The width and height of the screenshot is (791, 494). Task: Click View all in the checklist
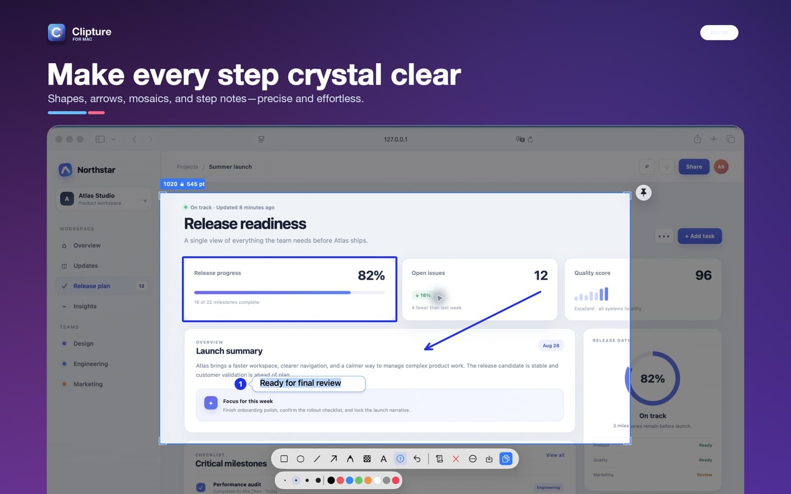(555, 455)
